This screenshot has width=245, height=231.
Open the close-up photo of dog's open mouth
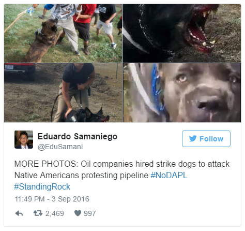tap(182, 33)
